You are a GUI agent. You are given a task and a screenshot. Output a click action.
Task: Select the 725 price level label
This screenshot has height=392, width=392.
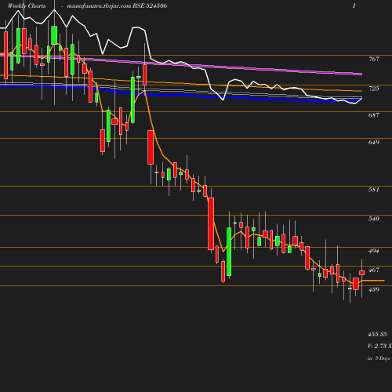(374, 89)
